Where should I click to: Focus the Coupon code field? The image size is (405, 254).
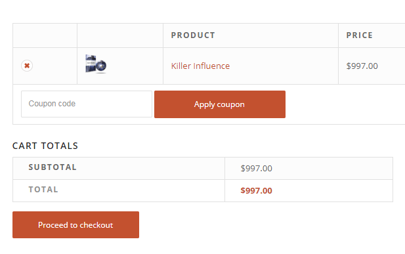pos(87,104)
